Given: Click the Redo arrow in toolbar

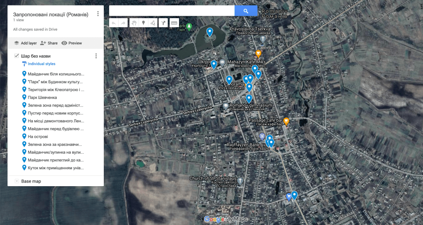Looking at the screenshot, I should tap(123, 23).
